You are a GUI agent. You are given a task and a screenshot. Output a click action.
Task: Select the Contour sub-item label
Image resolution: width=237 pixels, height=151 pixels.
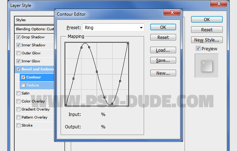click(x=34, y=77)
